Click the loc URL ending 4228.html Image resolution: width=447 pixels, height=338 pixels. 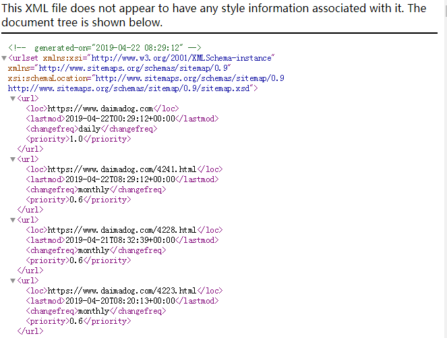[122, 230]
